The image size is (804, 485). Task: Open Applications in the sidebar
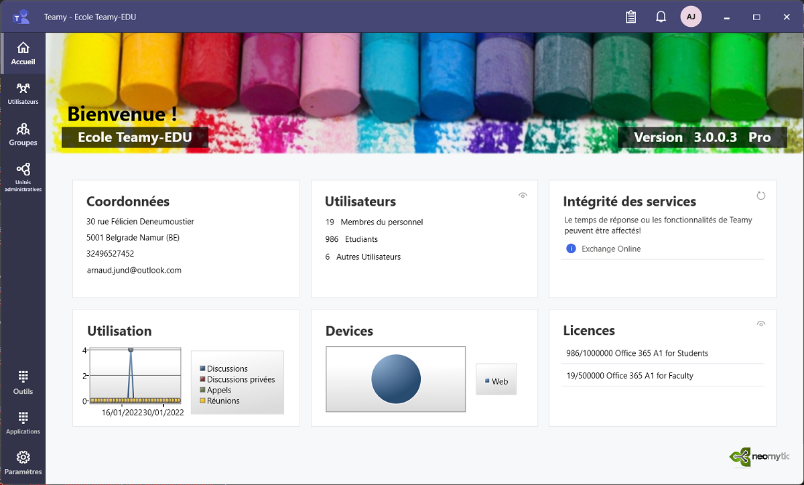pyautogui.click(x=23, y=423)
